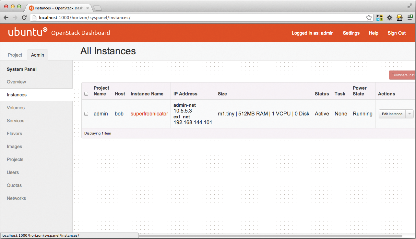Open the Chrome menu icon with green arrow
The image size is (416, 239).
pyautogui.click(x=410, y=18)
